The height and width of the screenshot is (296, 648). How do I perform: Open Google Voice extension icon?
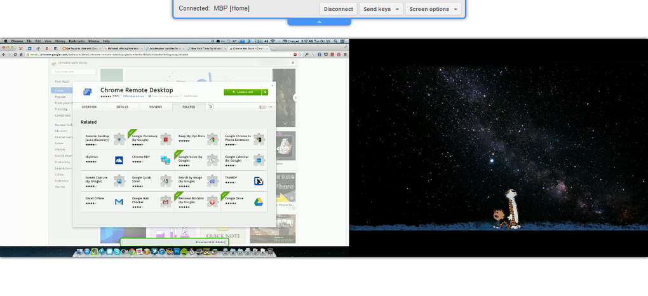click(212, 161)
